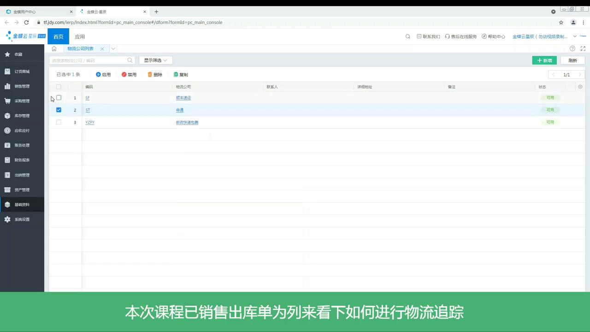Image resolution: width=590 pixels, height=332 pixels.
Task: Click the next page arrow in pagination
Action: point(580,75)
